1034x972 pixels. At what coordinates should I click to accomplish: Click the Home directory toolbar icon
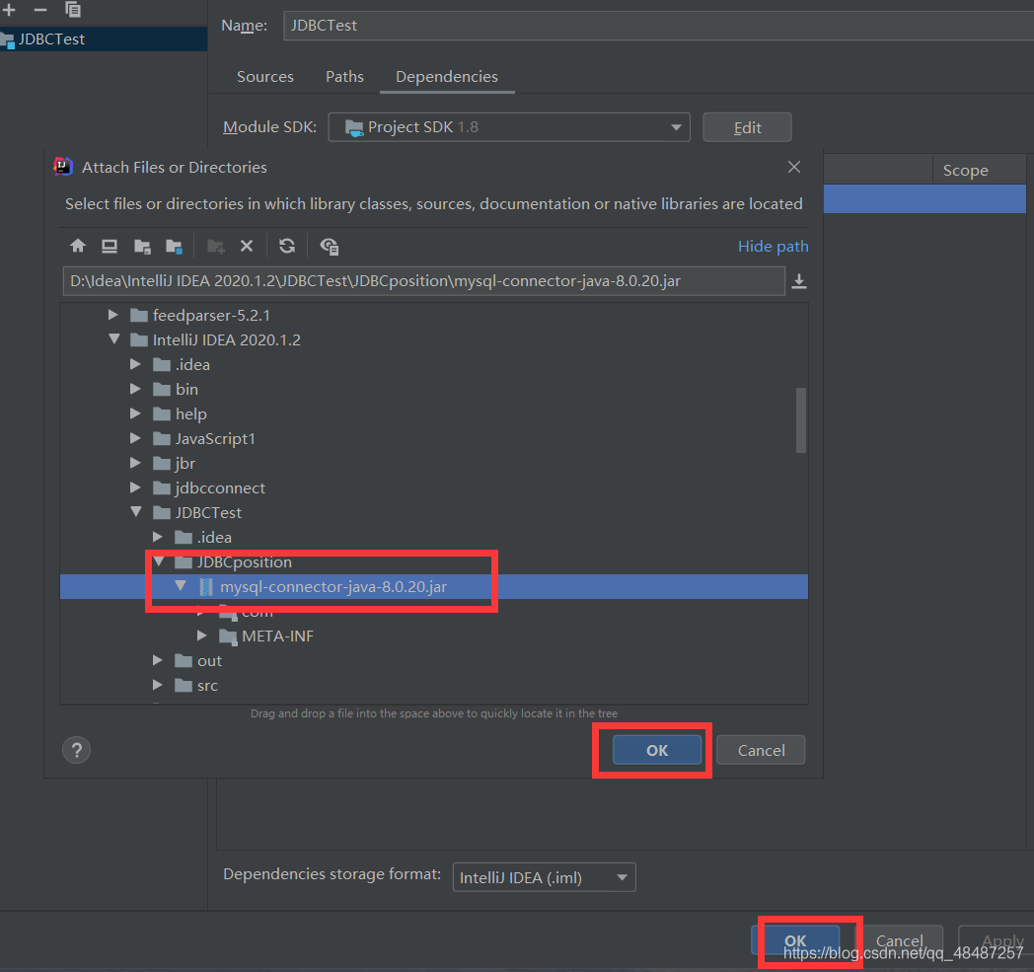coord(78,246)
